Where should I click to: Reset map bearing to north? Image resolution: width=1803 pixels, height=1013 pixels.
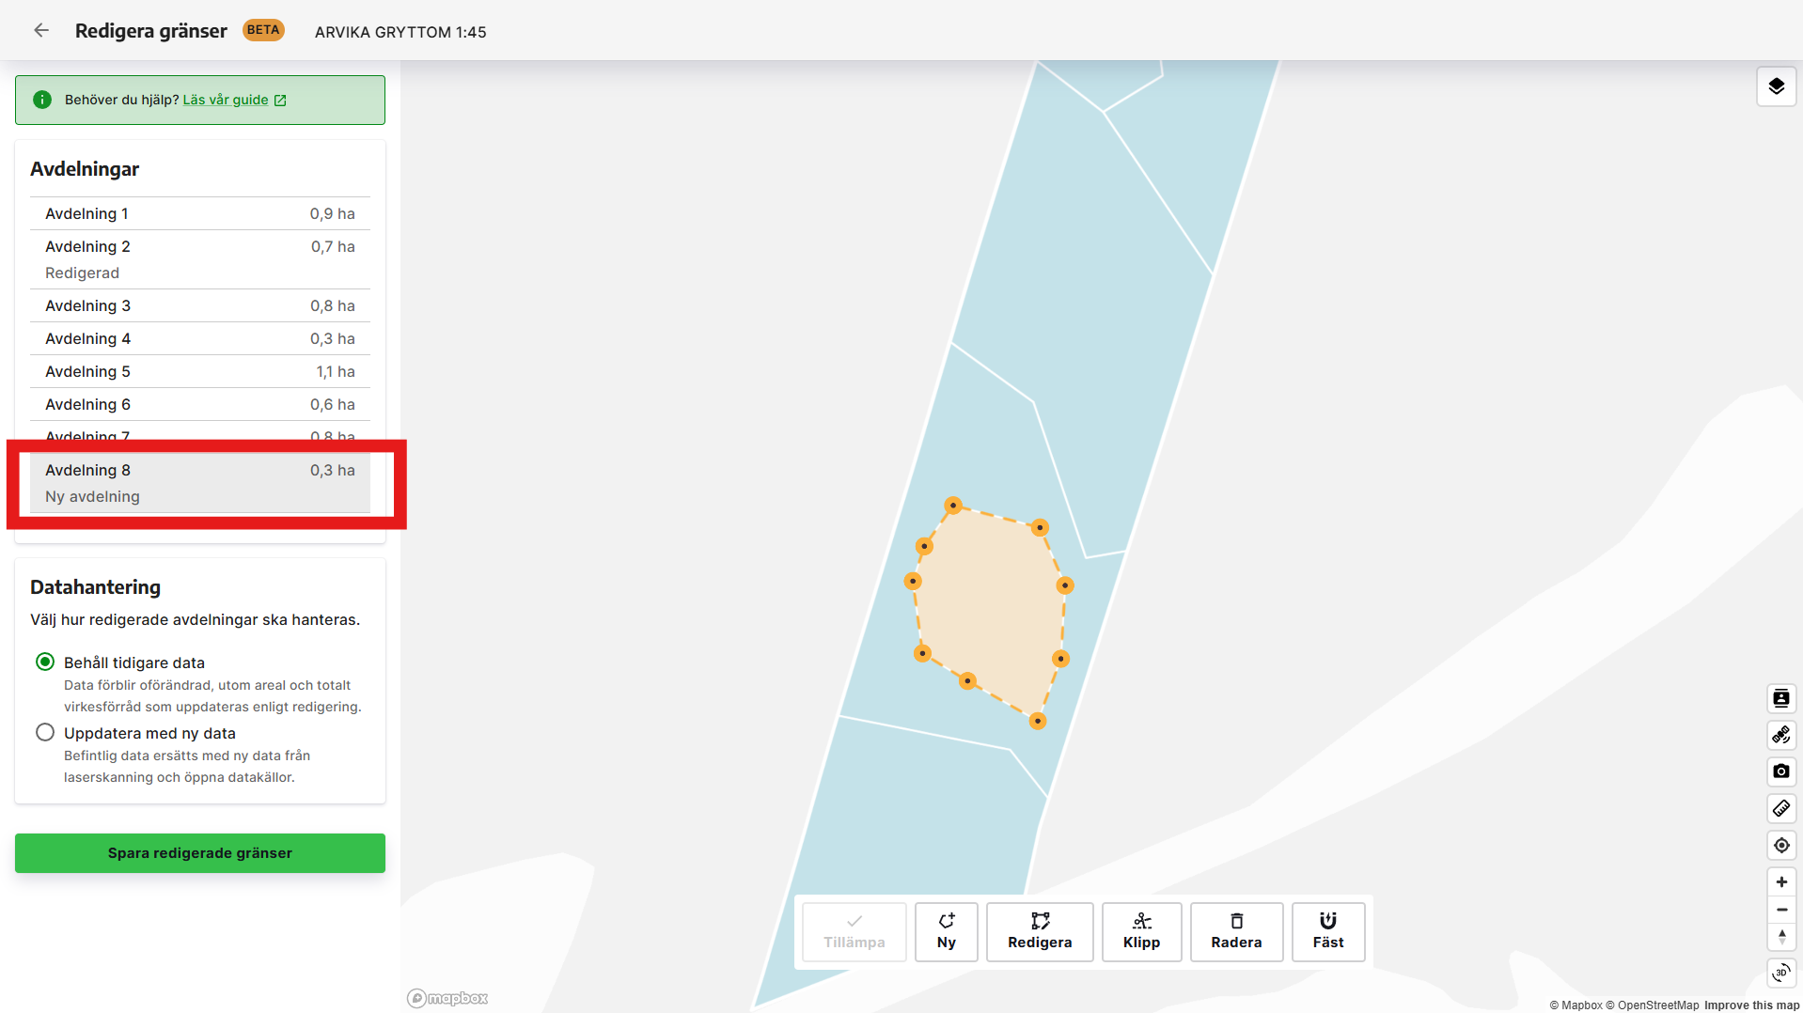1780,937
